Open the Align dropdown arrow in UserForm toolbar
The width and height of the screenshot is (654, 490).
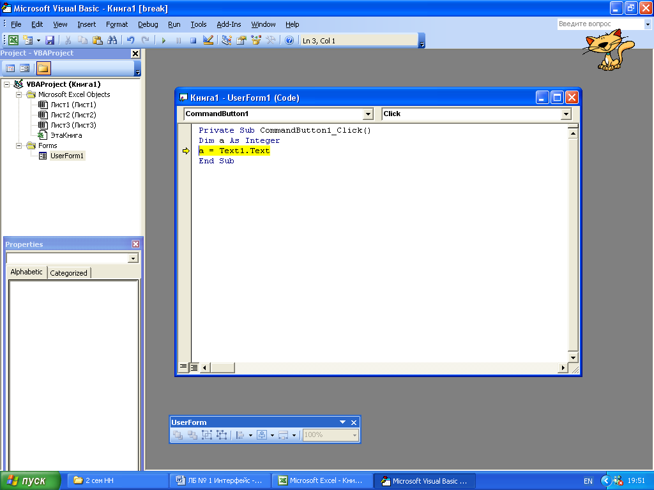[x=250, y=435]
